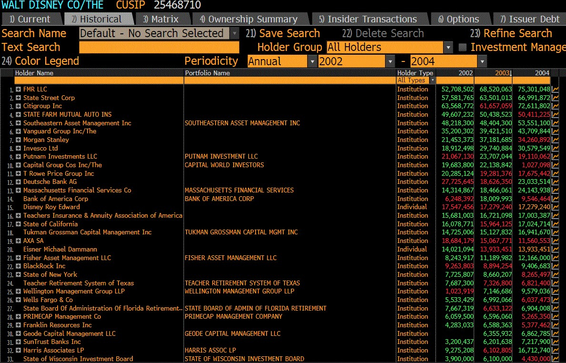This screenshot has height=363, width=566.
Task: Click the Text Search input field
Action: 159,47
